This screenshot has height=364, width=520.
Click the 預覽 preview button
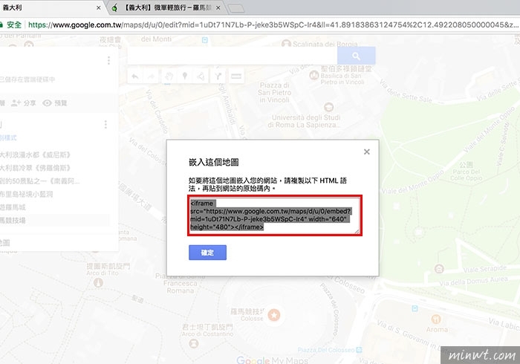coord(55,103)
